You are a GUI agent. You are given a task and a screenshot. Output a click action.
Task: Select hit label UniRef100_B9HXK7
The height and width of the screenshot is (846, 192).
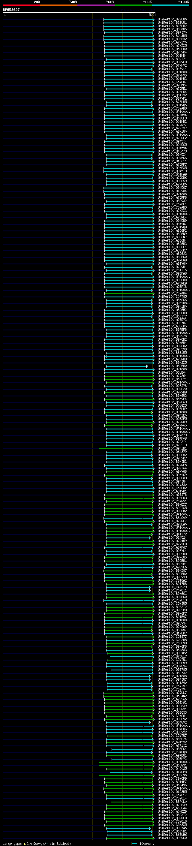click(172, 459)
